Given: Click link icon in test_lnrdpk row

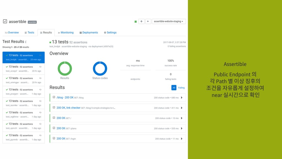Looking at the screenshot, I should [40, 55].
